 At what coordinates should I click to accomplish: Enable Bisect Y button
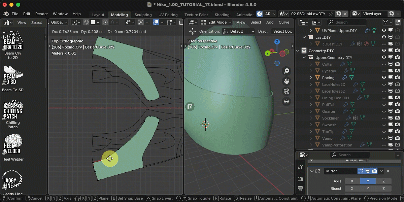tap(368, 189)
